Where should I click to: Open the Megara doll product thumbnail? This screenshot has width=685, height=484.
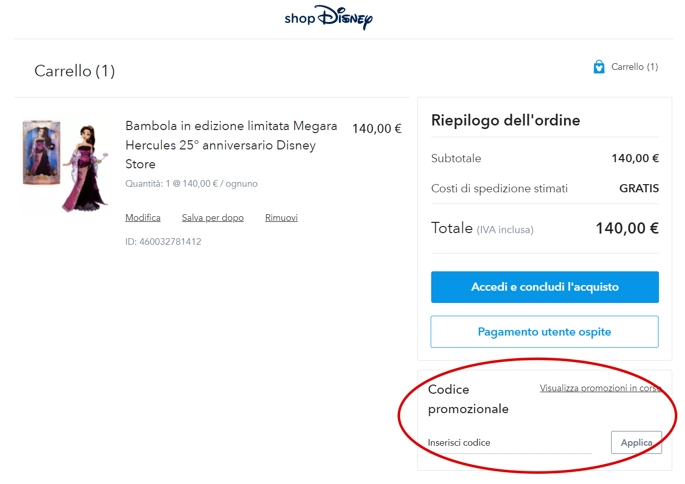(x=65, y=165)
